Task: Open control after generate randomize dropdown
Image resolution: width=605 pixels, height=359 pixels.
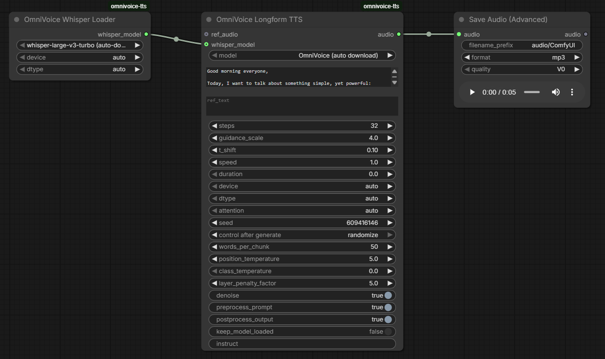Action: pyautogui.click(x=302, y=235)
